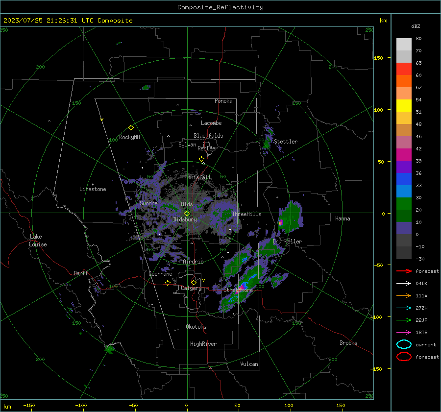Select the yellow swatch in dBZ scale
The height and width of the screenshot is (412, 441).
404,105
